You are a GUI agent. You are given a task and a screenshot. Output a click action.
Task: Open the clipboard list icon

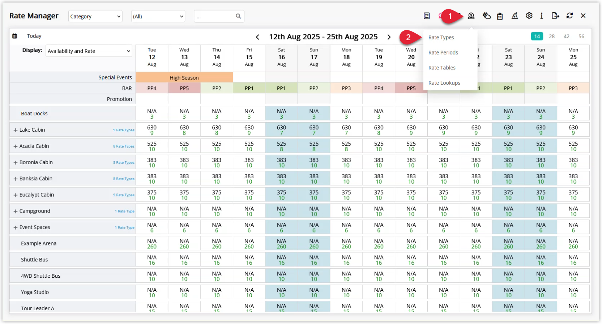[x=500, y=16]
